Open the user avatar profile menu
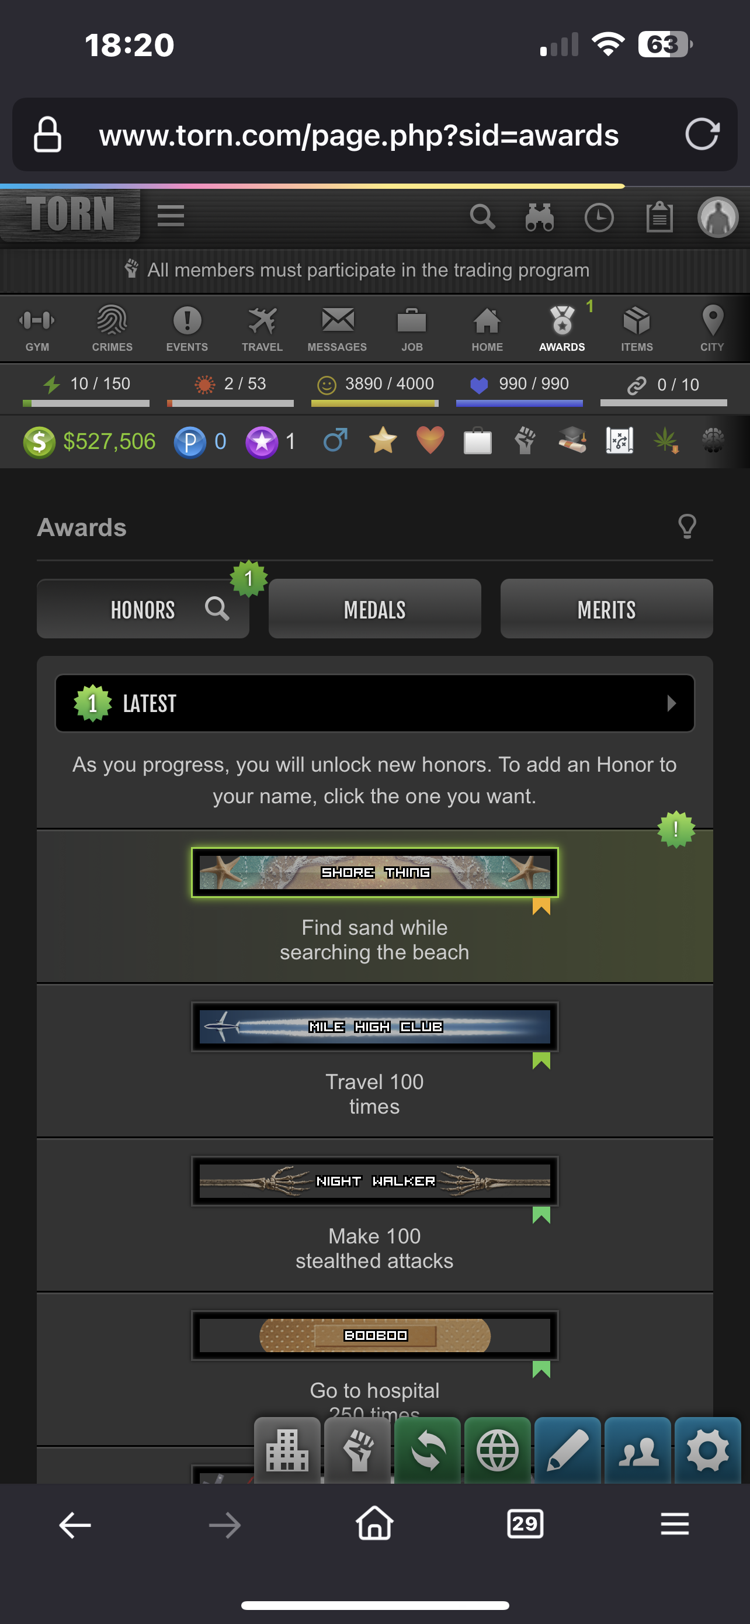Image resolution: width=750 pixels, height=1624 pixels. [x=718, y=217]
